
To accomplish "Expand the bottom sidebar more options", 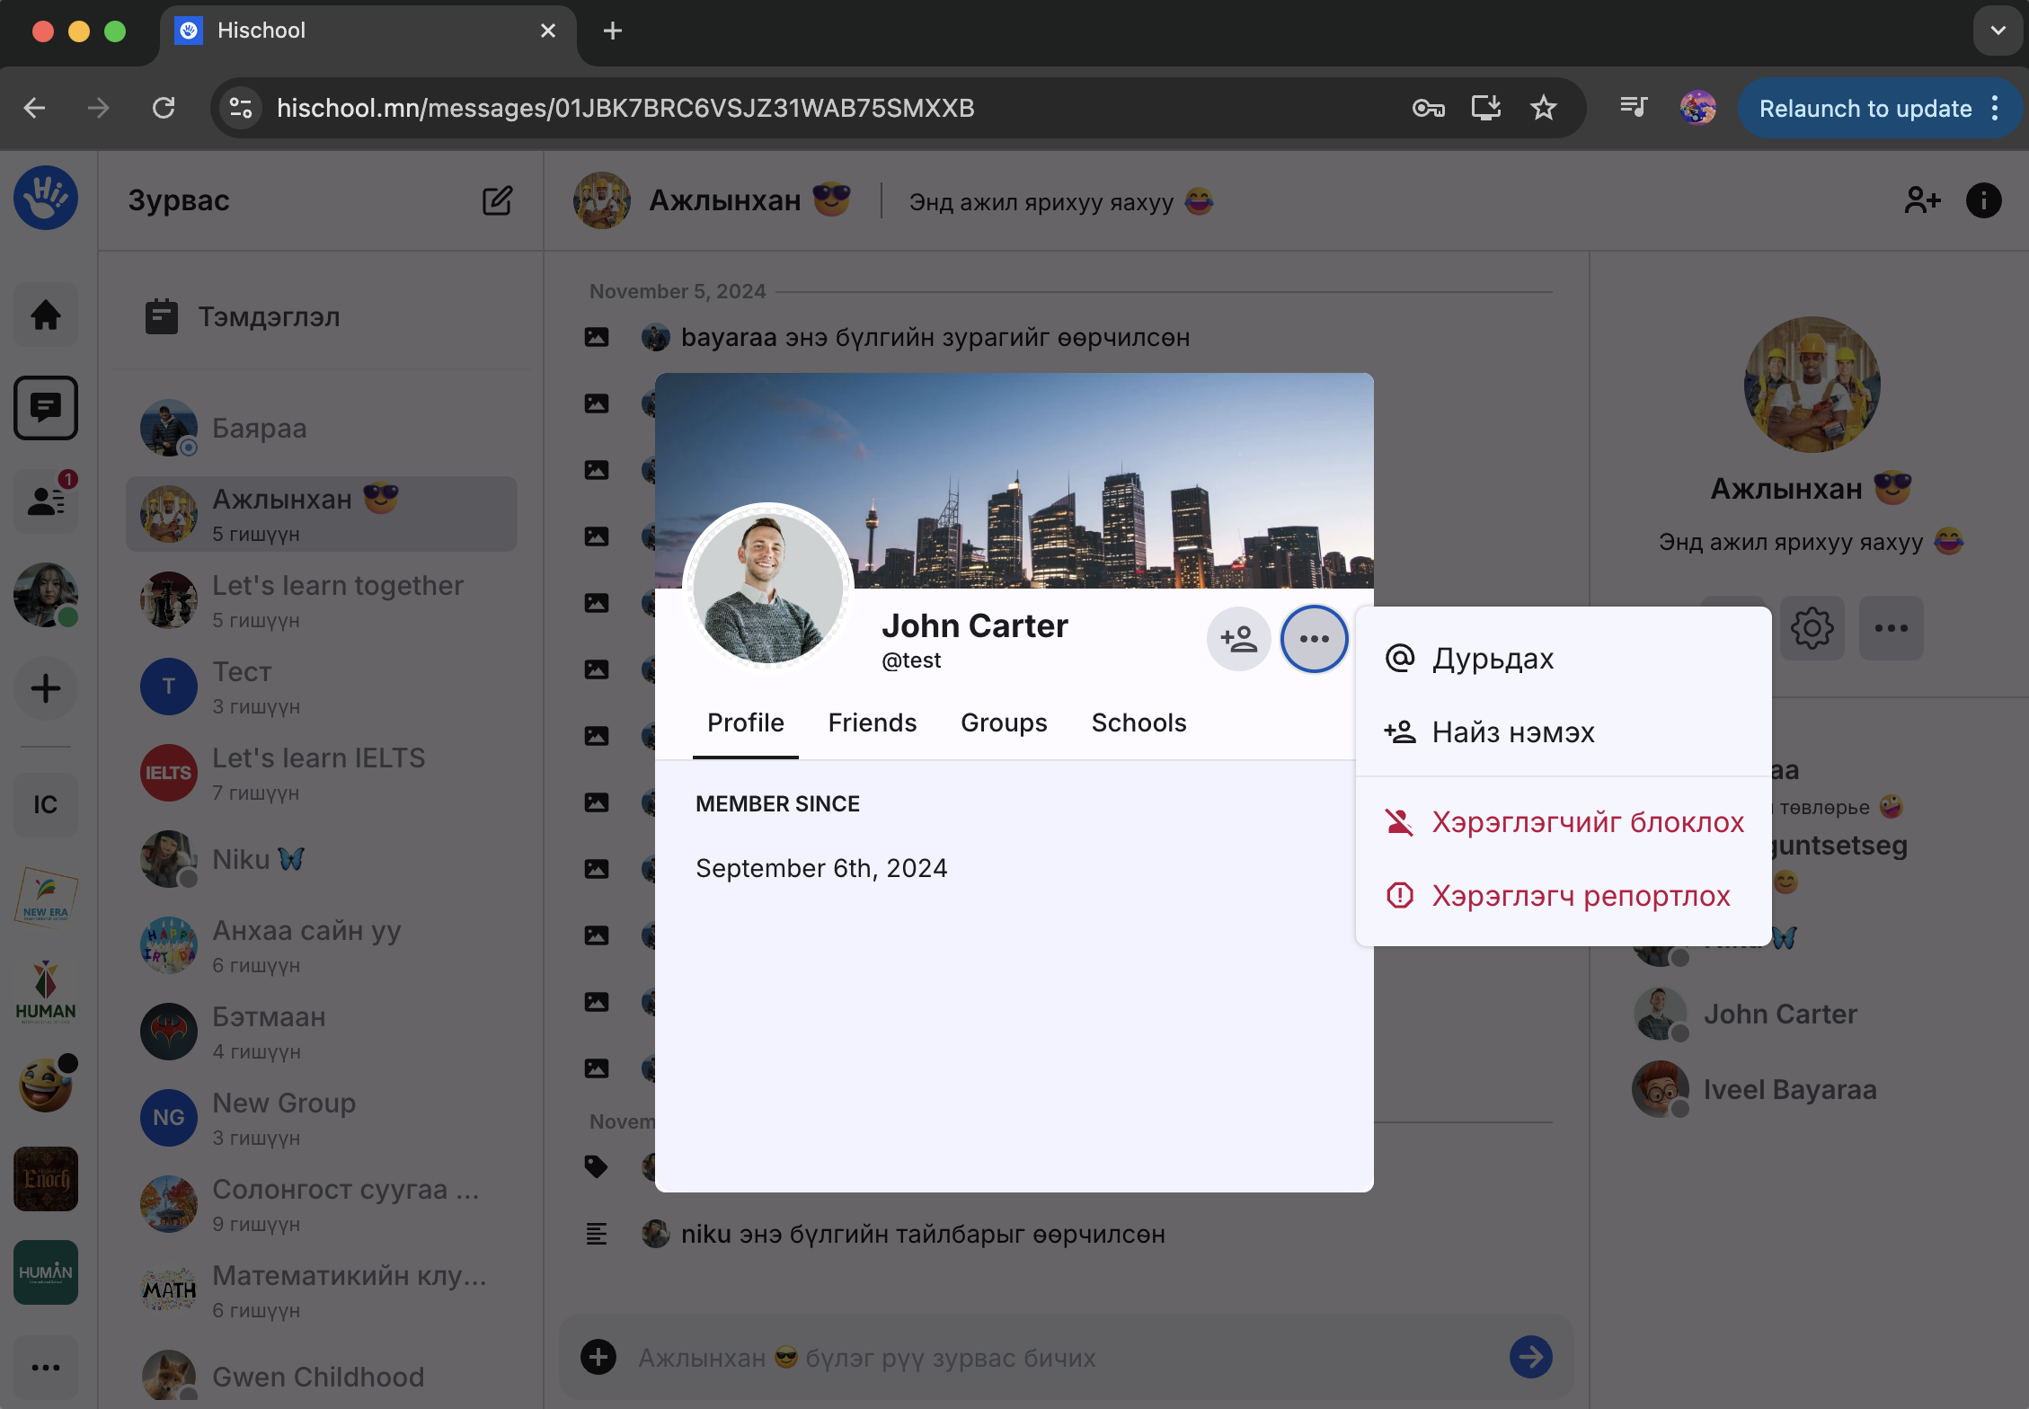I will click(46, 1368).
